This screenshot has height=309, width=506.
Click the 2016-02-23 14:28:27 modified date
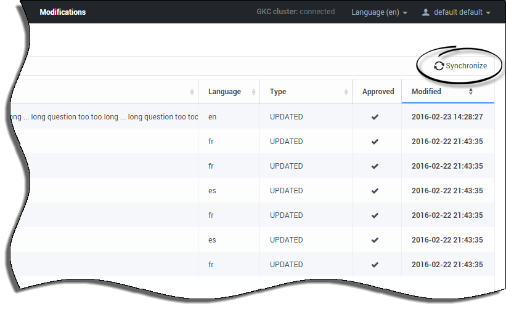(447, 117)
